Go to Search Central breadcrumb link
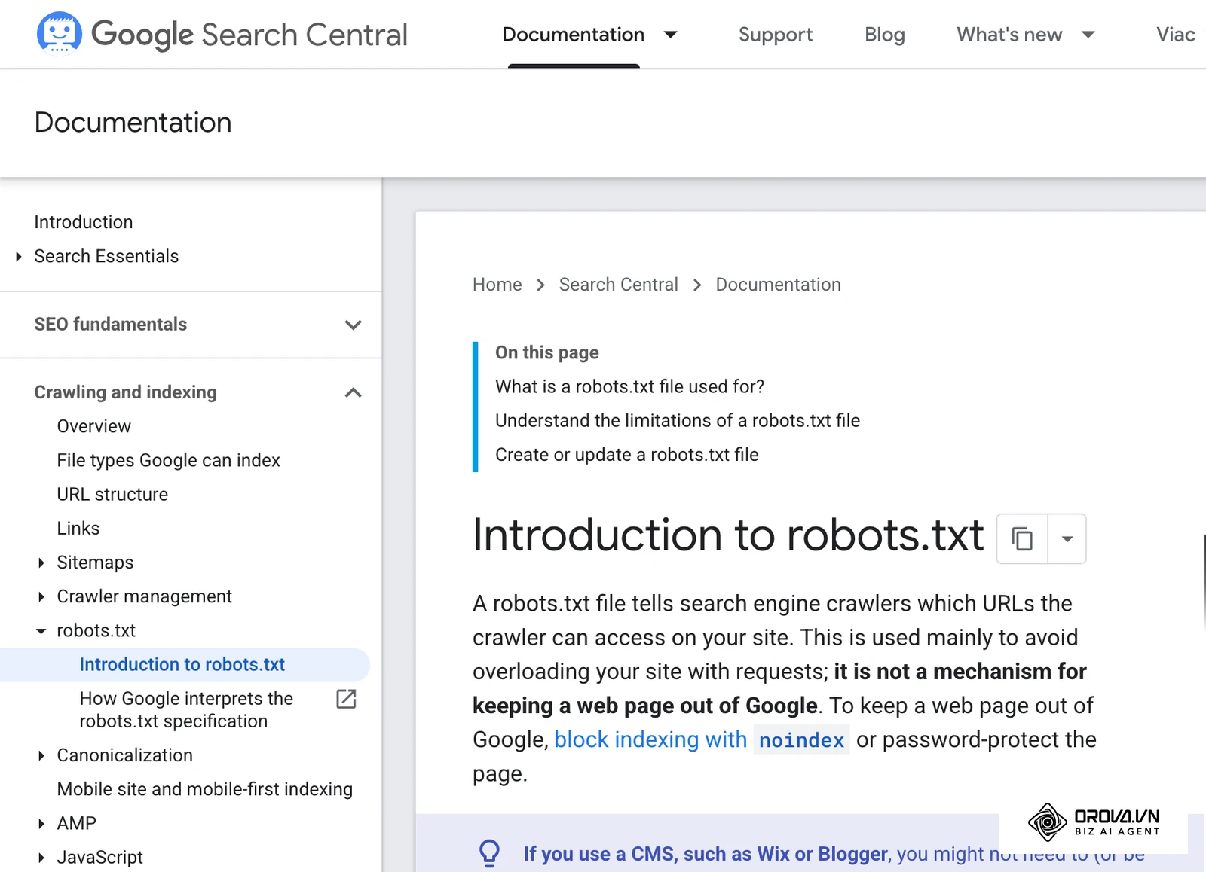1206x872 pixels. coord(619,285)
